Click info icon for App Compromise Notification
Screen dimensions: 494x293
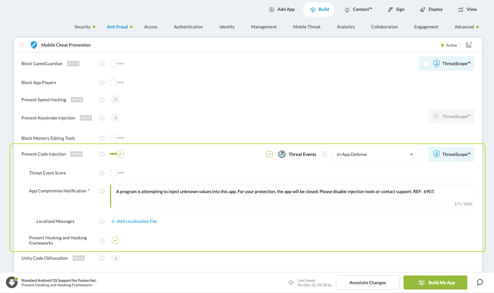pyautogui.click(x=102, y=191)
